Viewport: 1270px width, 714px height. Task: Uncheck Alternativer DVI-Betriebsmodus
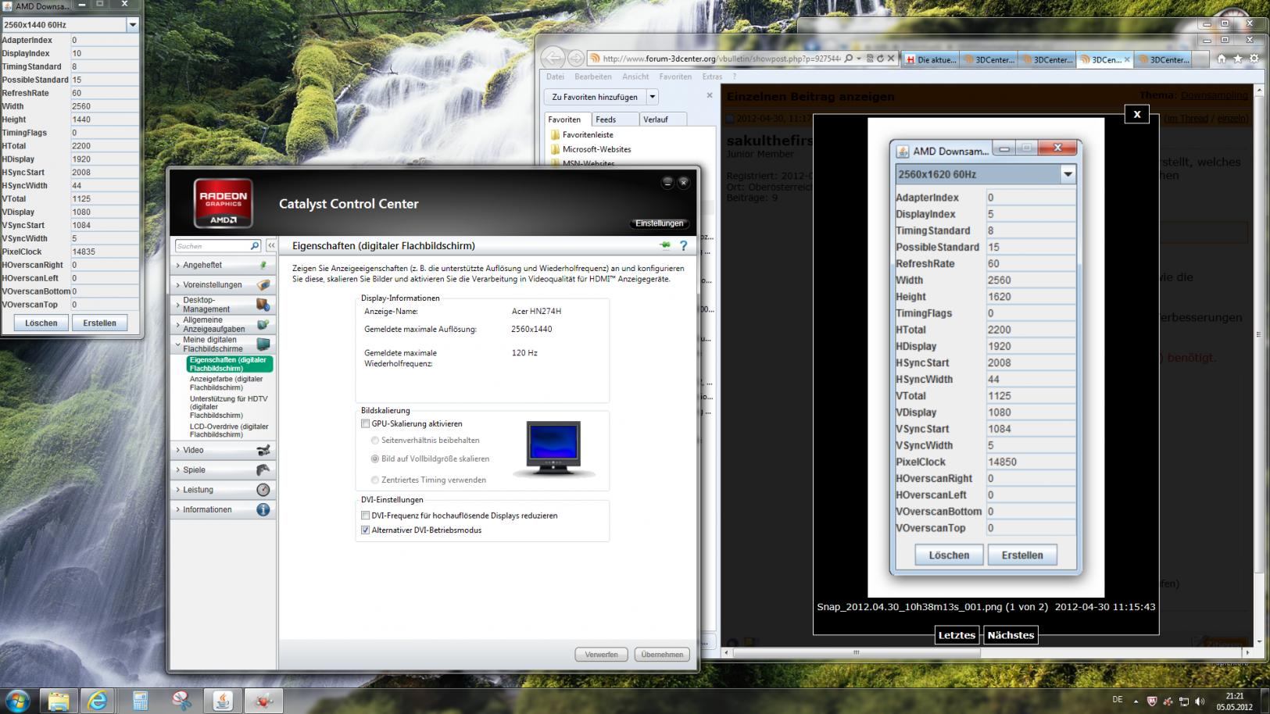[365, 530]
